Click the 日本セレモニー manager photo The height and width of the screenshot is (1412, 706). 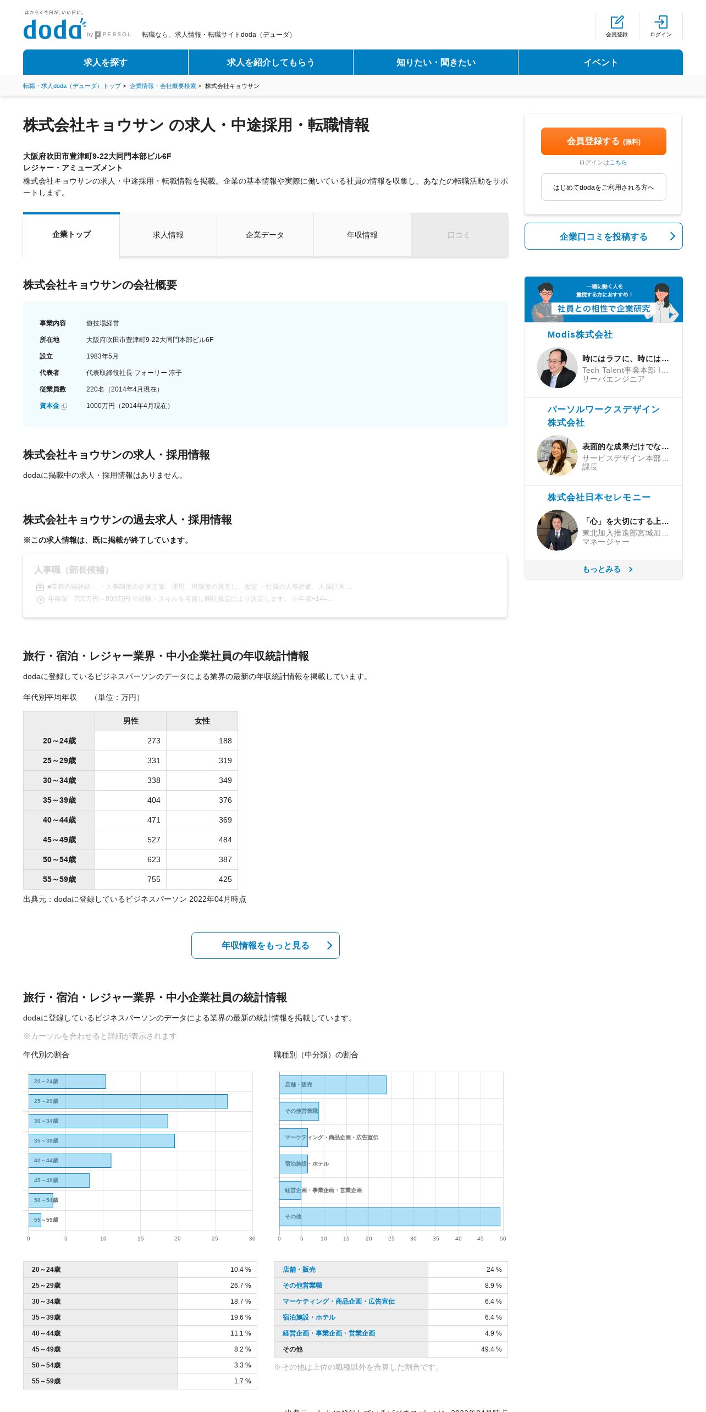pyautogui.click(x=557, y=531)
